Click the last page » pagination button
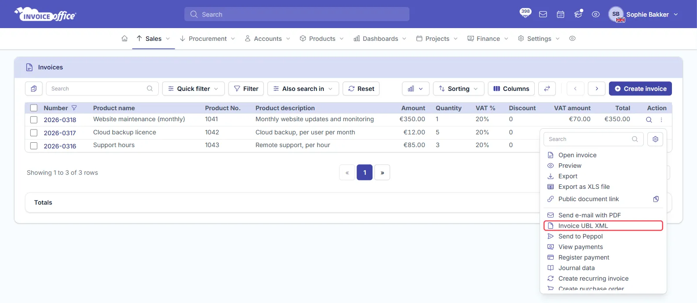 (382, 173)
